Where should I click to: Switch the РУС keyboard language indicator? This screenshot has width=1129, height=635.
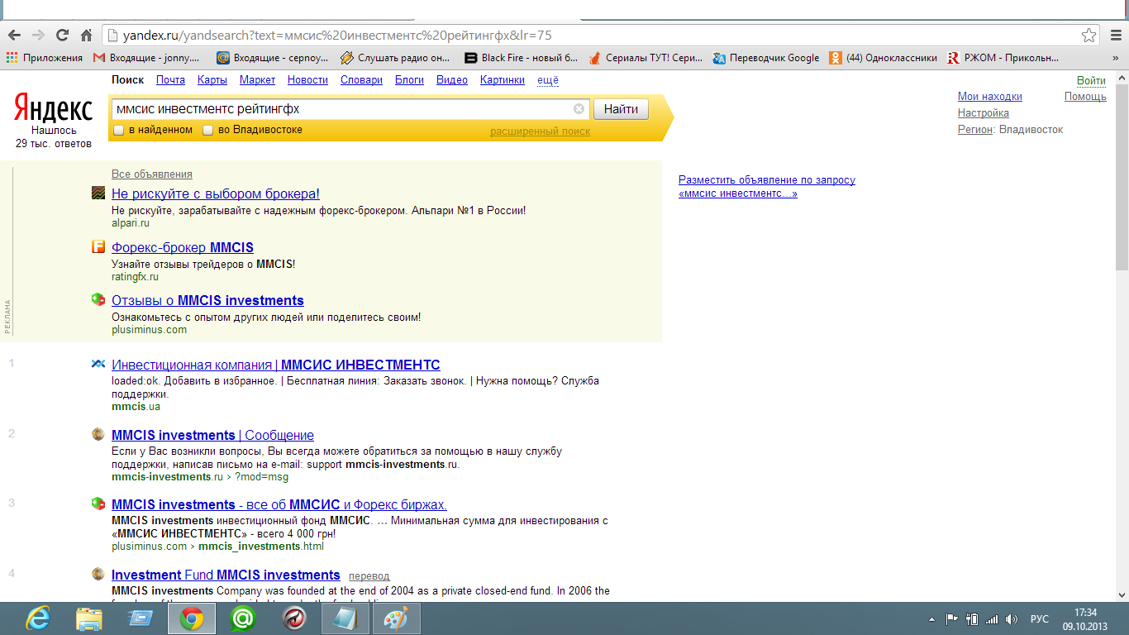pyautogui.click(x=1040, y=618)
